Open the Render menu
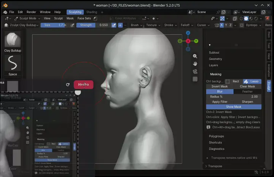Image resolution: width=274 pixels, height=177 pixels. coord(31,12)
